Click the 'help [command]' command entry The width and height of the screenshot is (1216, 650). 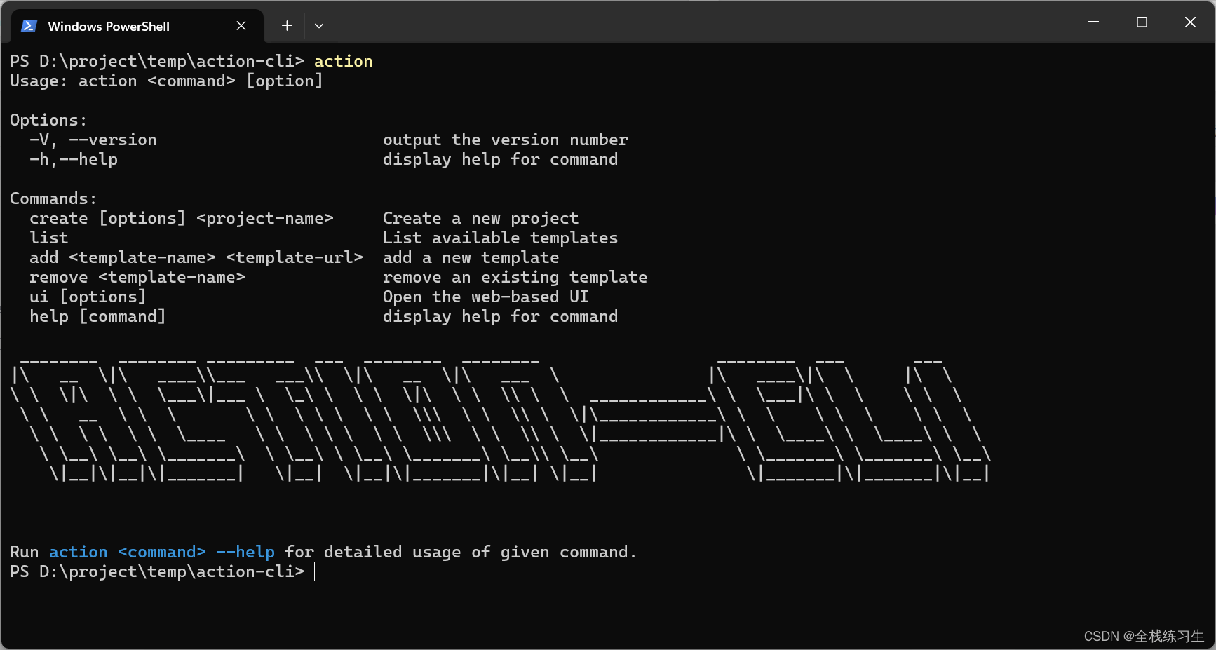[x=97, y=317]
